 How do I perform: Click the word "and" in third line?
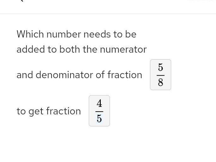(x=25, y=75)
